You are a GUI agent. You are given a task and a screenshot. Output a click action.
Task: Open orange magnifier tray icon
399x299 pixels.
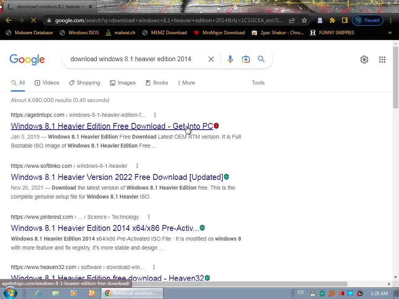tap(332, 294)
